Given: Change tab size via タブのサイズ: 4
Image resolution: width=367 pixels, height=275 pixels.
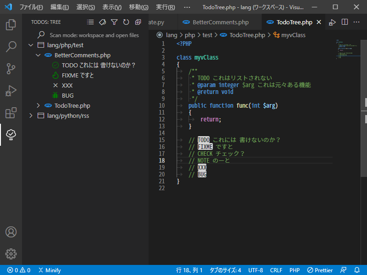Looking at the screenshot, I should (x=225, y=270).
